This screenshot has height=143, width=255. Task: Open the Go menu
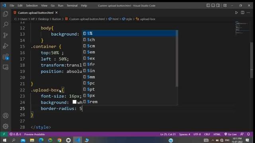coord(53,6)
